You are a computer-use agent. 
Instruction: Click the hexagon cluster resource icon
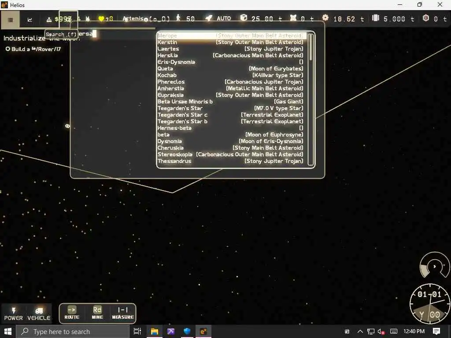426,18
